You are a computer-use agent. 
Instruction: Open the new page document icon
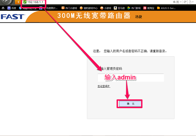pyautogui.click(x=190, y=2)
